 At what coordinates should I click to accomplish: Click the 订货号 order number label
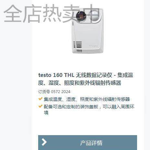[44, 92]
